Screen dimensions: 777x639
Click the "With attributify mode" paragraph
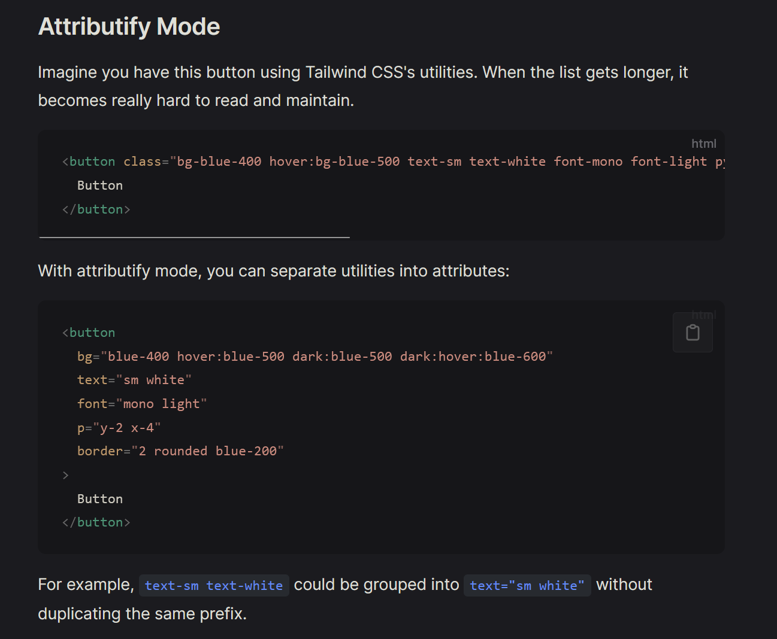[274, 271]
